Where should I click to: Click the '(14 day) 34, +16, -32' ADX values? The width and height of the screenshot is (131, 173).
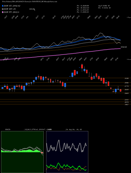click(74, 129)
